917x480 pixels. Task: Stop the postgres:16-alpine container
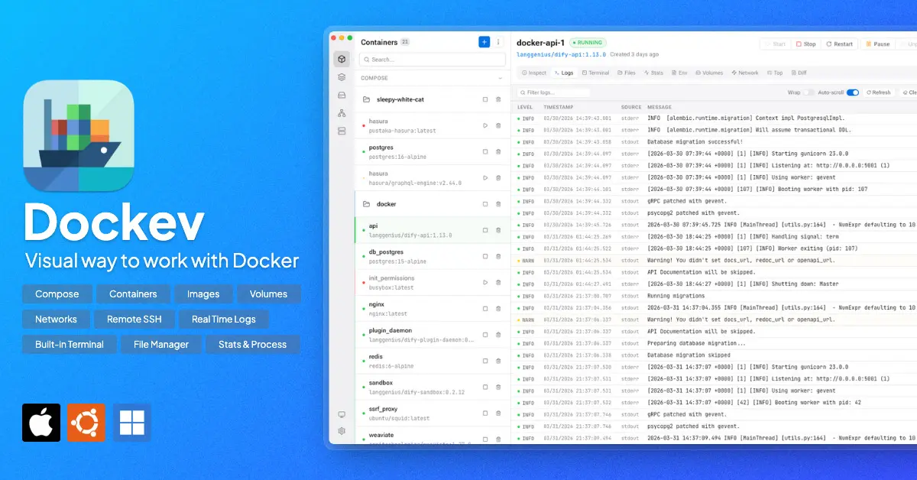[x=485, y=151]
